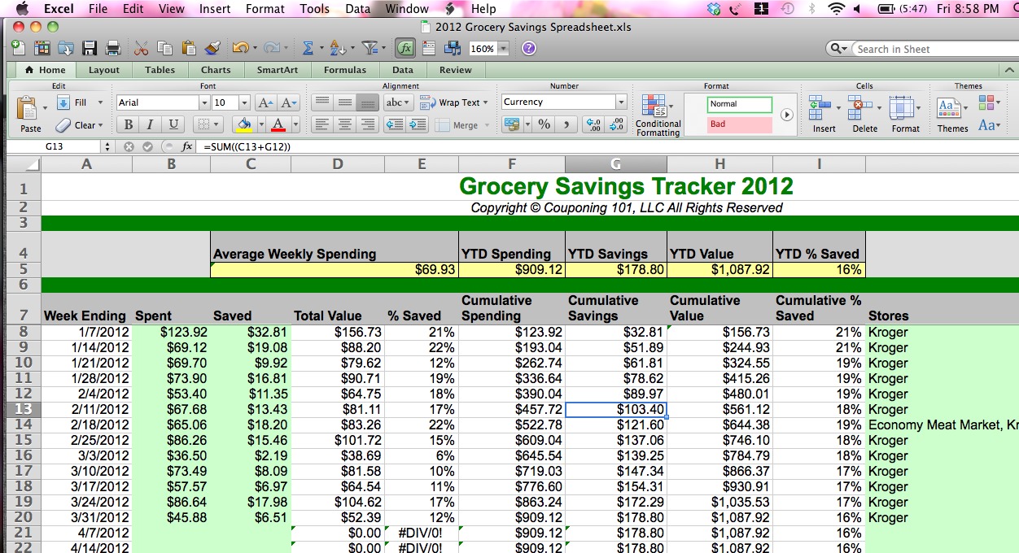1019x553 pixels.
Task: Open the Toolbox icon
Action: click(429, 48)
